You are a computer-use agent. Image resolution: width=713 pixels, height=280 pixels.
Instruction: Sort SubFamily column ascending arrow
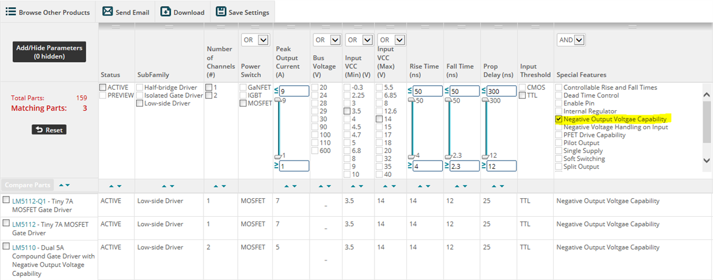click(164, 186)
